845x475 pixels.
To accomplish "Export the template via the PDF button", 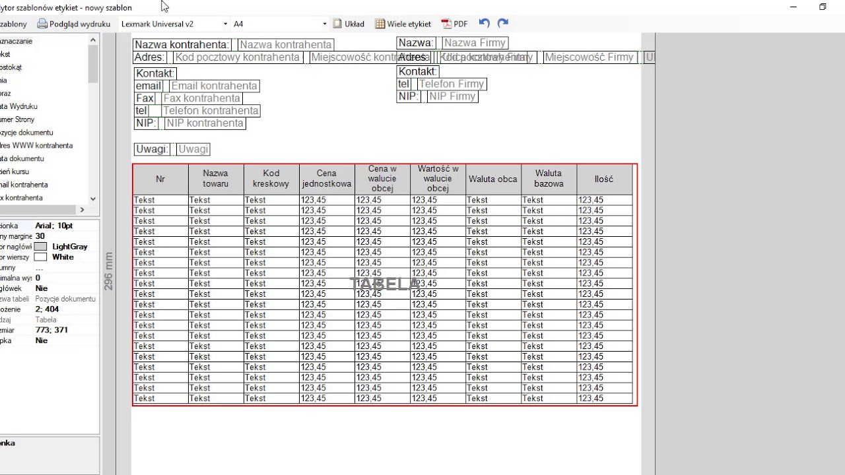I will 454,24.
